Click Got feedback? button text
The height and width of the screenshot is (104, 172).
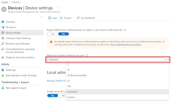88,18
